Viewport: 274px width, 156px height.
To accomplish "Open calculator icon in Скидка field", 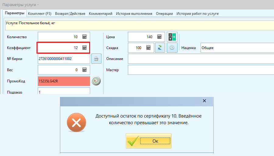I will coord(148,48).
